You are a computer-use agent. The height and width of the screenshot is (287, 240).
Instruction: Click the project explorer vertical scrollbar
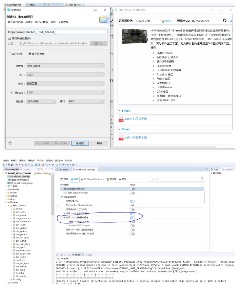point(53,195)
